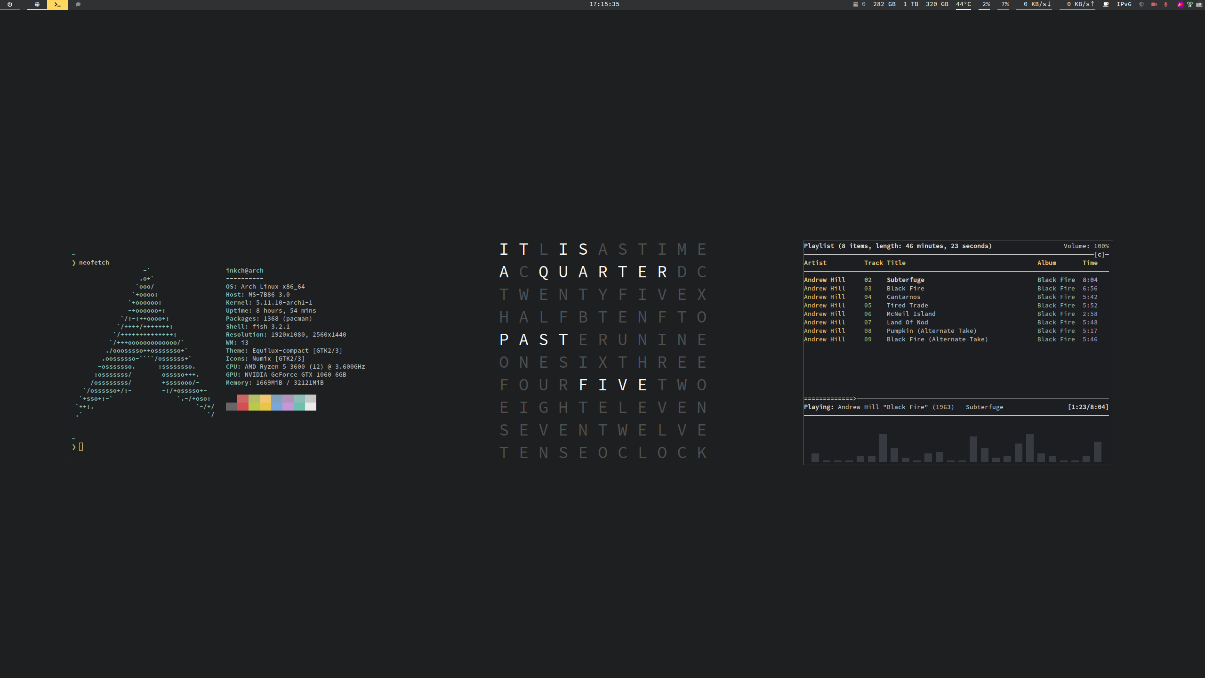
Task: Click the audio spectrum visualizer
Action: click(956, 447)
